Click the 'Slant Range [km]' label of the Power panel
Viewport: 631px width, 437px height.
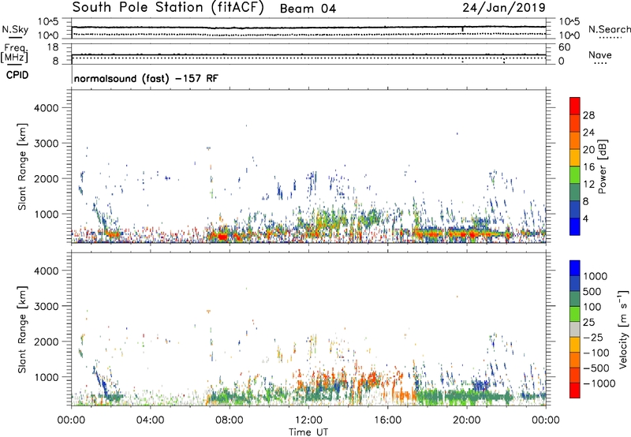22,166
